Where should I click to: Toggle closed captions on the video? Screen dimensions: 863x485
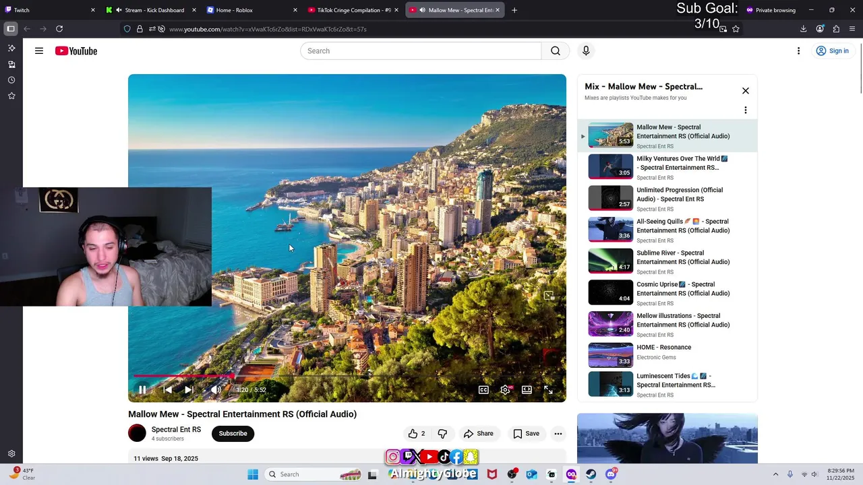(x=483, y=390)
